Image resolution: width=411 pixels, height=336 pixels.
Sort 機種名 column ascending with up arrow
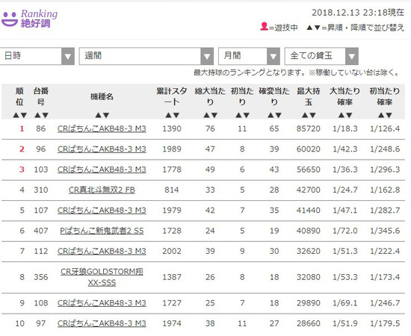[99, 115]
